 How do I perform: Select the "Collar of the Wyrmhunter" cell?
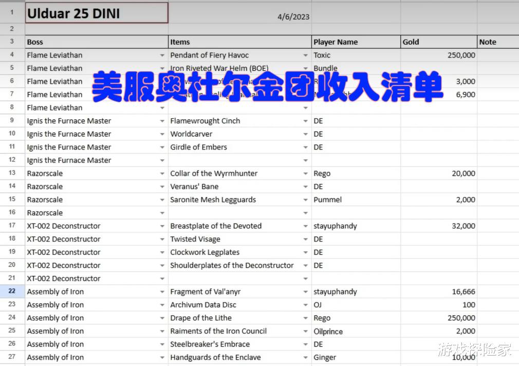point(240,174)
